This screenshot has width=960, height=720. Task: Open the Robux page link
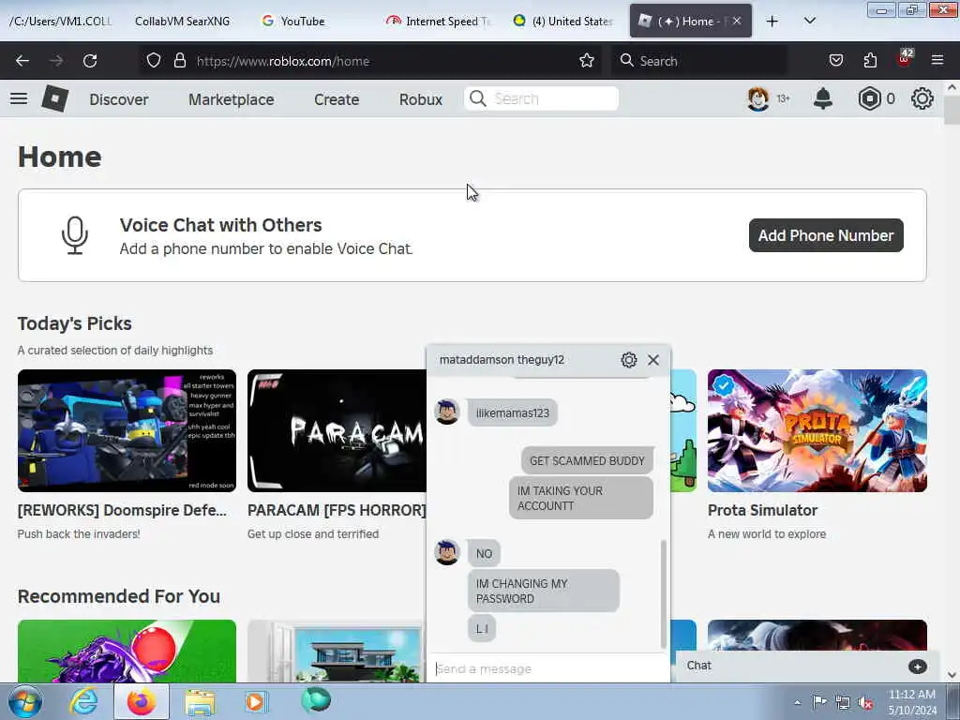[x=421, y=99]
